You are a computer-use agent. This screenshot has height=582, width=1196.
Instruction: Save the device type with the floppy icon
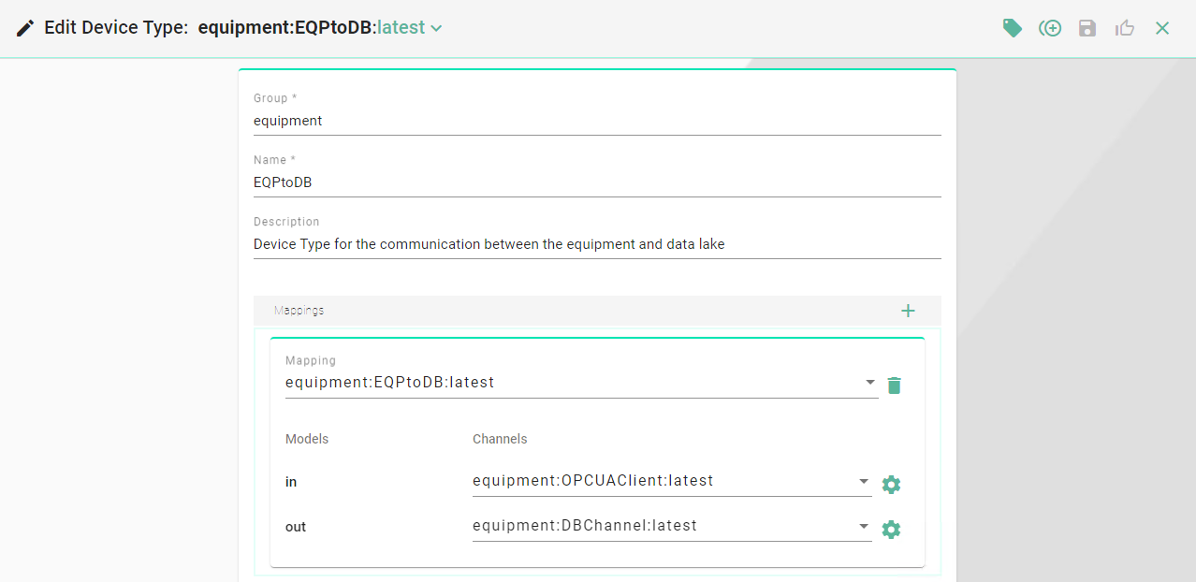coord(1087,28)
